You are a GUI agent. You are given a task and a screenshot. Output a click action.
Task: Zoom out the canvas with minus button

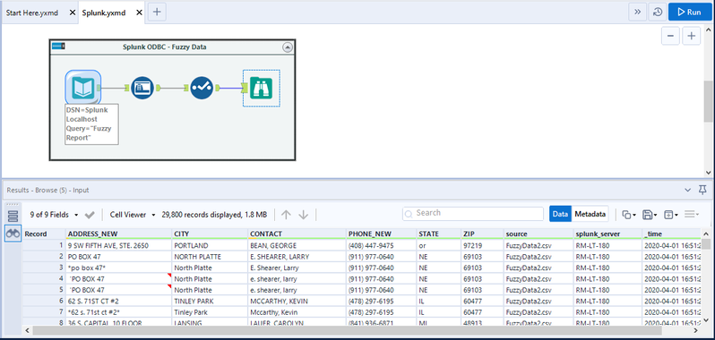(x=670, y=37)
